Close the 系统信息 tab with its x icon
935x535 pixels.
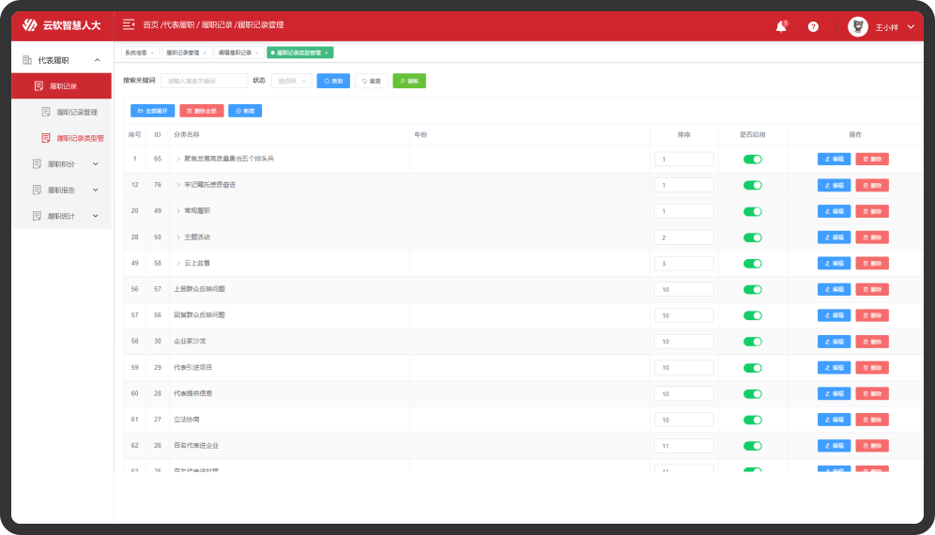coord(152,53)
